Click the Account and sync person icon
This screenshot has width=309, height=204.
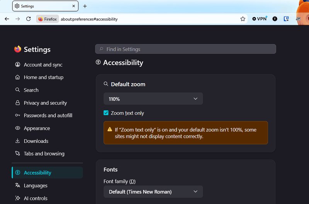(17, 65)
